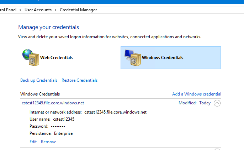244x150 pixels.
Task: Click the Windows Credentials section header
Action: [40, 94]
